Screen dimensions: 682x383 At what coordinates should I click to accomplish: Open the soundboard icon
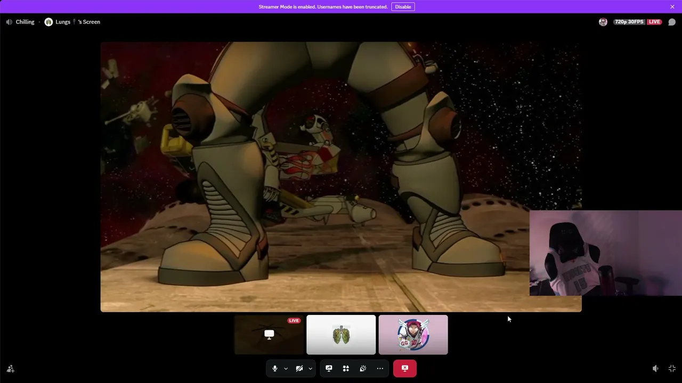(363, 368)
